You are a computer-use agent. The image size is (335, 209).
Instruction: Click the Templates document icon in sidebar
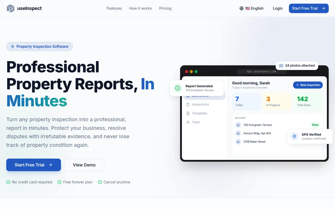pyautogui.click(x=188, y=113)
